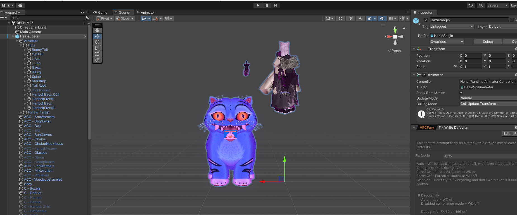Toggle scene effects (skybox, fog)
Image resolution: width=517 pixels, height=215 pixels.
pyautogui.click(x=369, y=18)
